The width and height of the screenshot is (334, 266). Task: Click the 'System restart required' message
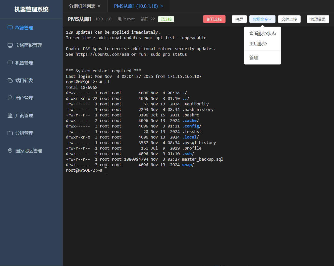[x=103, y=71]
